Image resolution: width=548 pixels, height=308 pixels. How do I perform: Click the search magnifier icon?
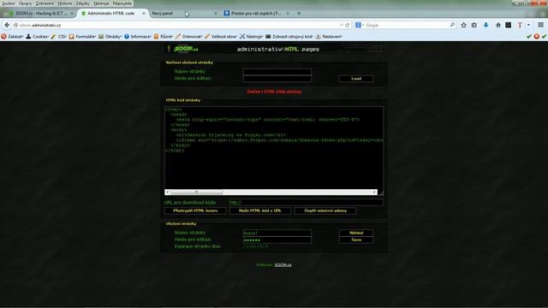(452, 25)
